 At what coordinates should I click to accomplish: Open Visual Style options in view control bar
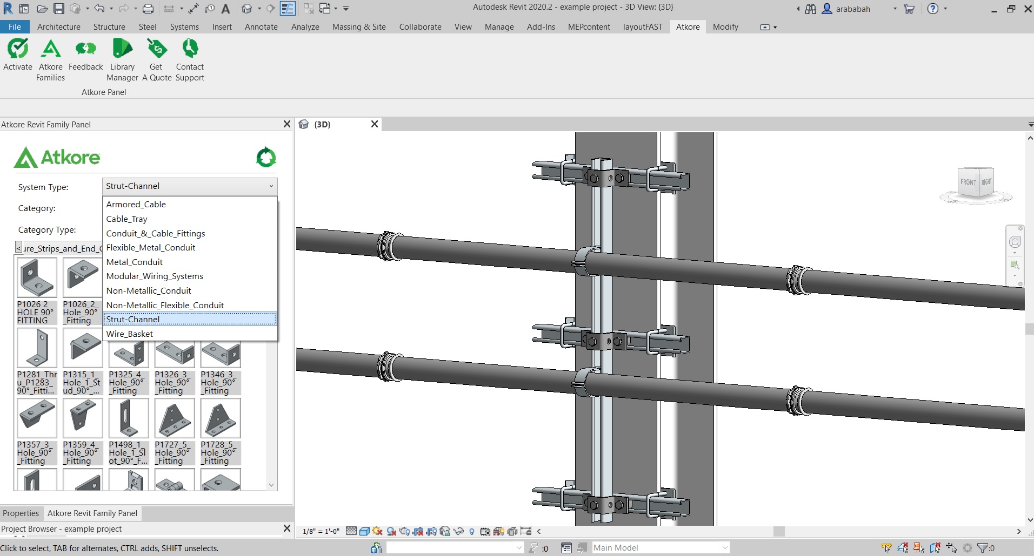pos(364,531)
